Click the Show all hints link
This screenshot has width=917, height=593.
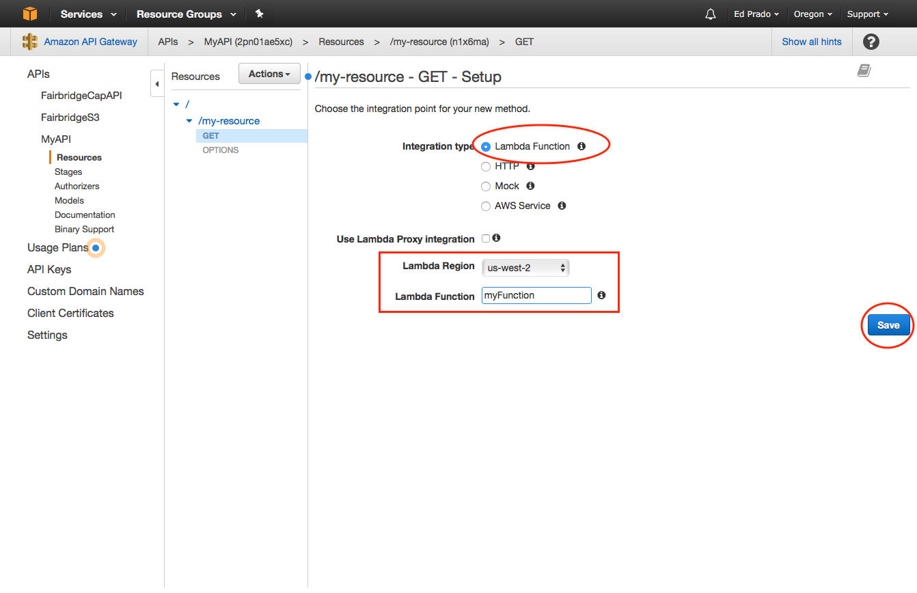(x=812, y=42)
